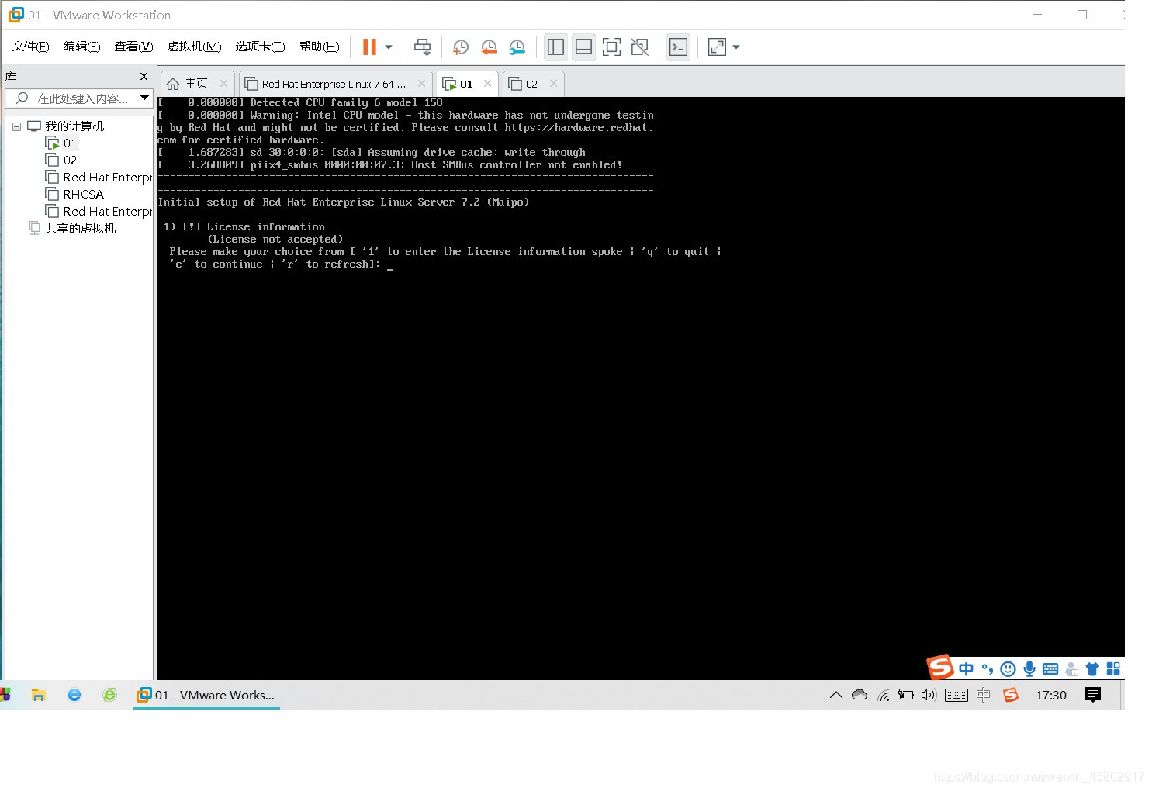Click the touch keyboard tray icon
Screen dimensions: 1152x791
click(x=957, y=695)
